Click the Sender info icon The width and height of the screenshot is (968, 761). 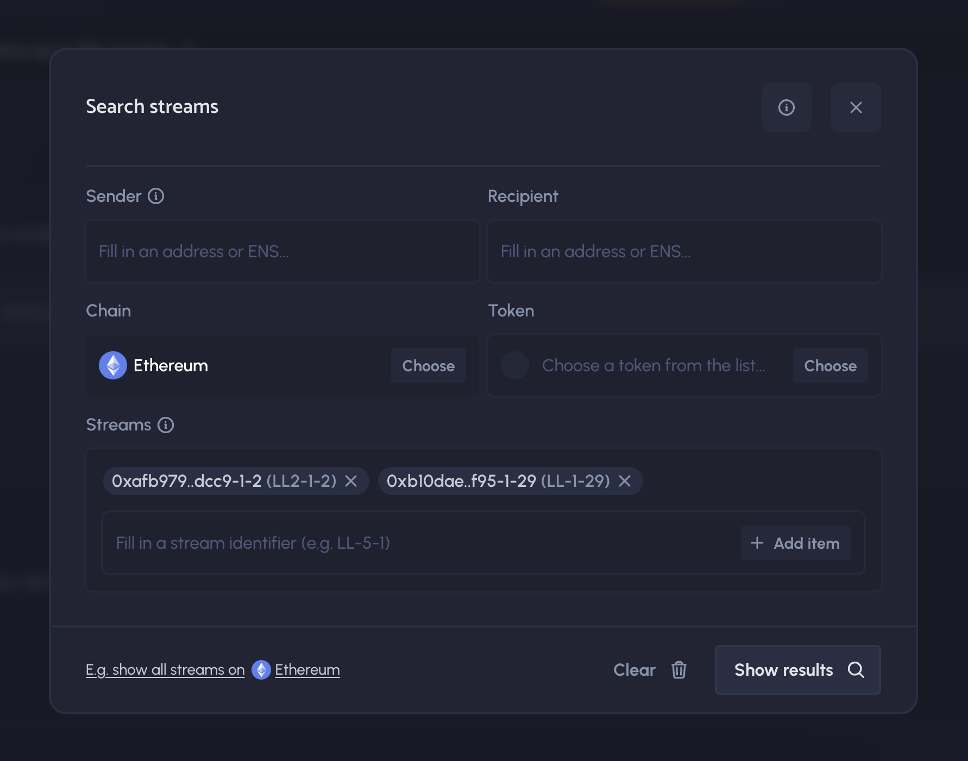[156, 196]
